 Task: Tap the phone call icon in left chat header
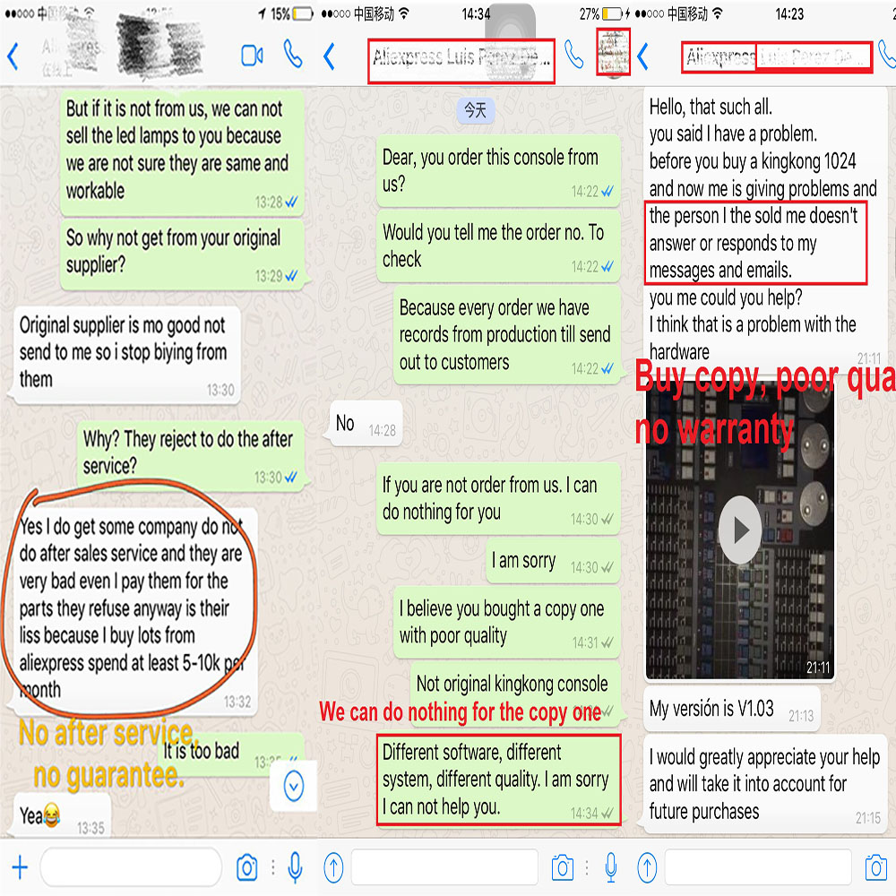click(293, 55)
